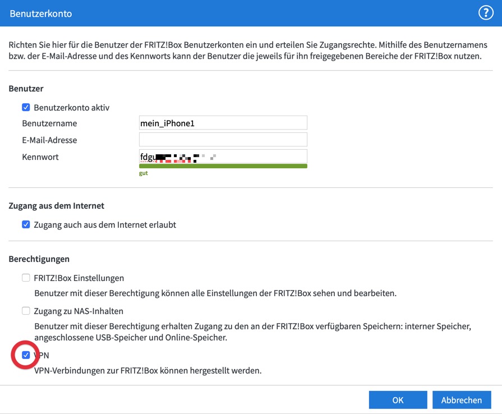The height and width of the screenshot is (414, 502).
Task: Enable the FRITZ!Box Einstellungen permission checkbox
Action: pyautogui.click(x=26, y=278)
